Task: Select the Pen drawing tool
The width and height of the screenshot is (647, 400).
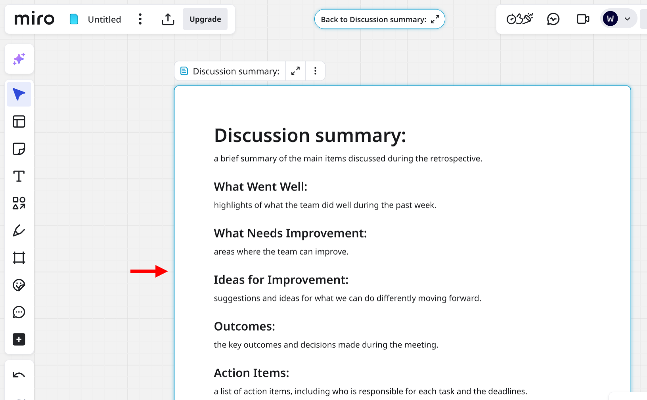Action: pos(19,230)
